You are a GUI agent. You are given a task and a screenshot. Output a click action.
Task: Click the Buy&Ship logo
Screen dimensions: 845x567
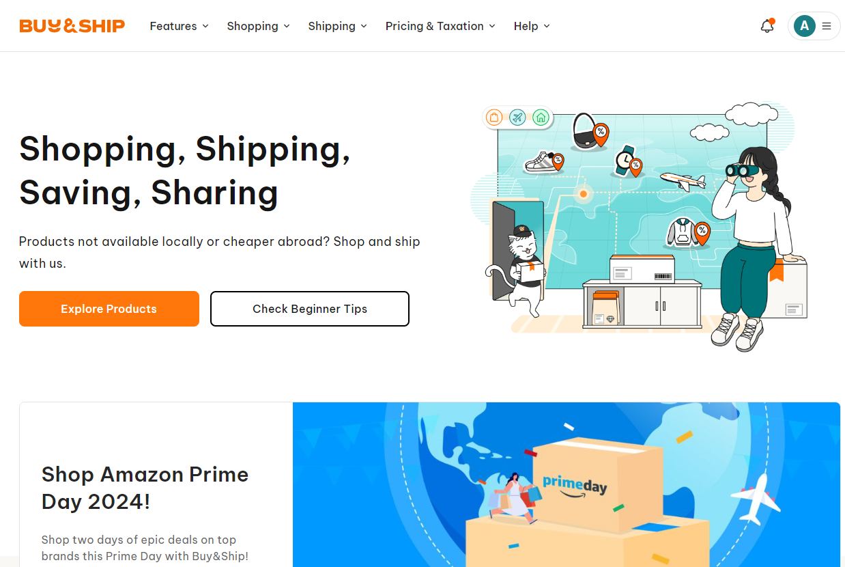point(72,26)
